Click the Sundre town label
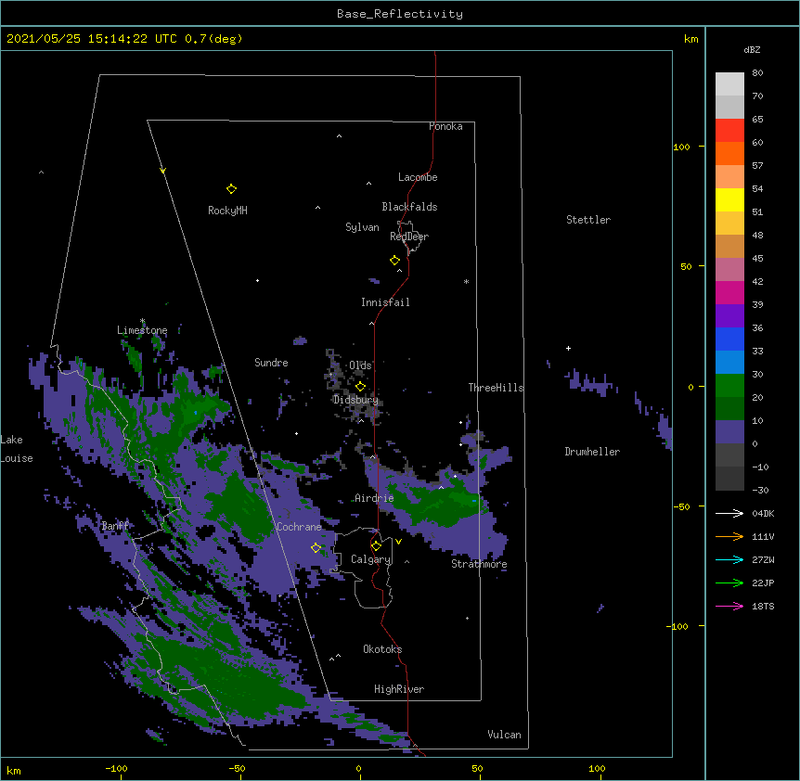The image size is (800, 781). [271, 363]
